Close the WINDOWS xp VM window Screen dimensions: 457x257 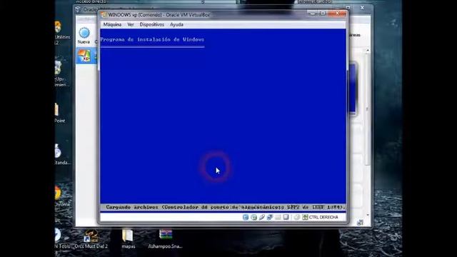tap(337, 14)
